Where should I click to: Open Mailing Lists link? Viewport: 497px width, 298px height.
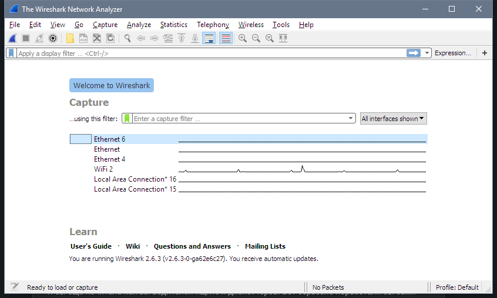(x=265, y=246)
